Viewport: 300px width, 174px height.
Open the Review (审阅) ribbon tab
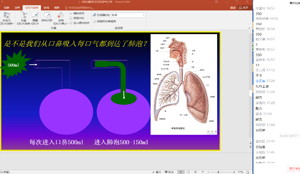point(46,8)
